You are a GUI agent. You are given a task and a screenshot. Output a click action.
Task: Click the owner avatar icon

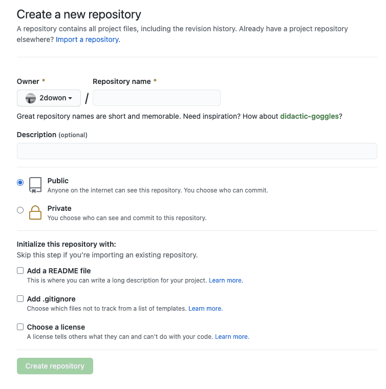pyautogui.click(x=31, y=98)
